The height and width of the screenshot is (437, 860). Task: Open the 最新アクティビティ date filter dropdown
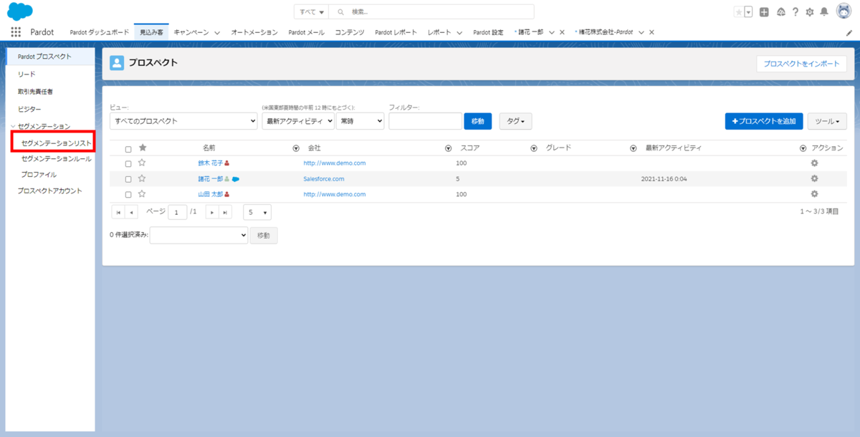(298, 121)
